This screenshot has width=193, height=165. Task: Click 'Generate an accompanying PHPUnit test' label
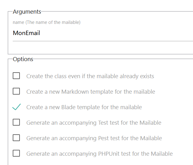(99, 154)
